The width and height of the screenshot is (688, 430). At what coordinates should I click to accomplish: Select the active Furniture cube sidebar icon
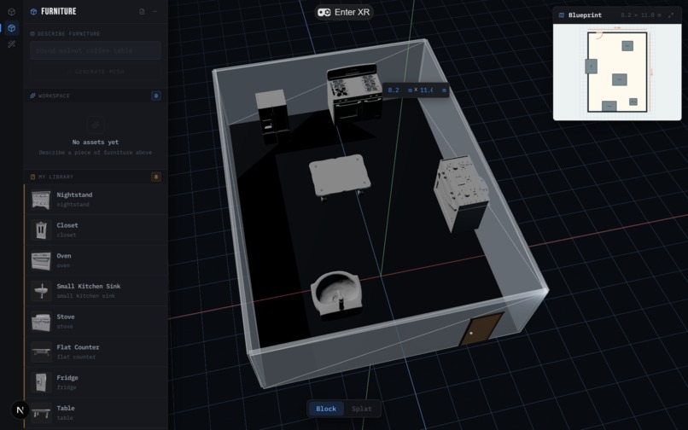(x=12, y=28)
